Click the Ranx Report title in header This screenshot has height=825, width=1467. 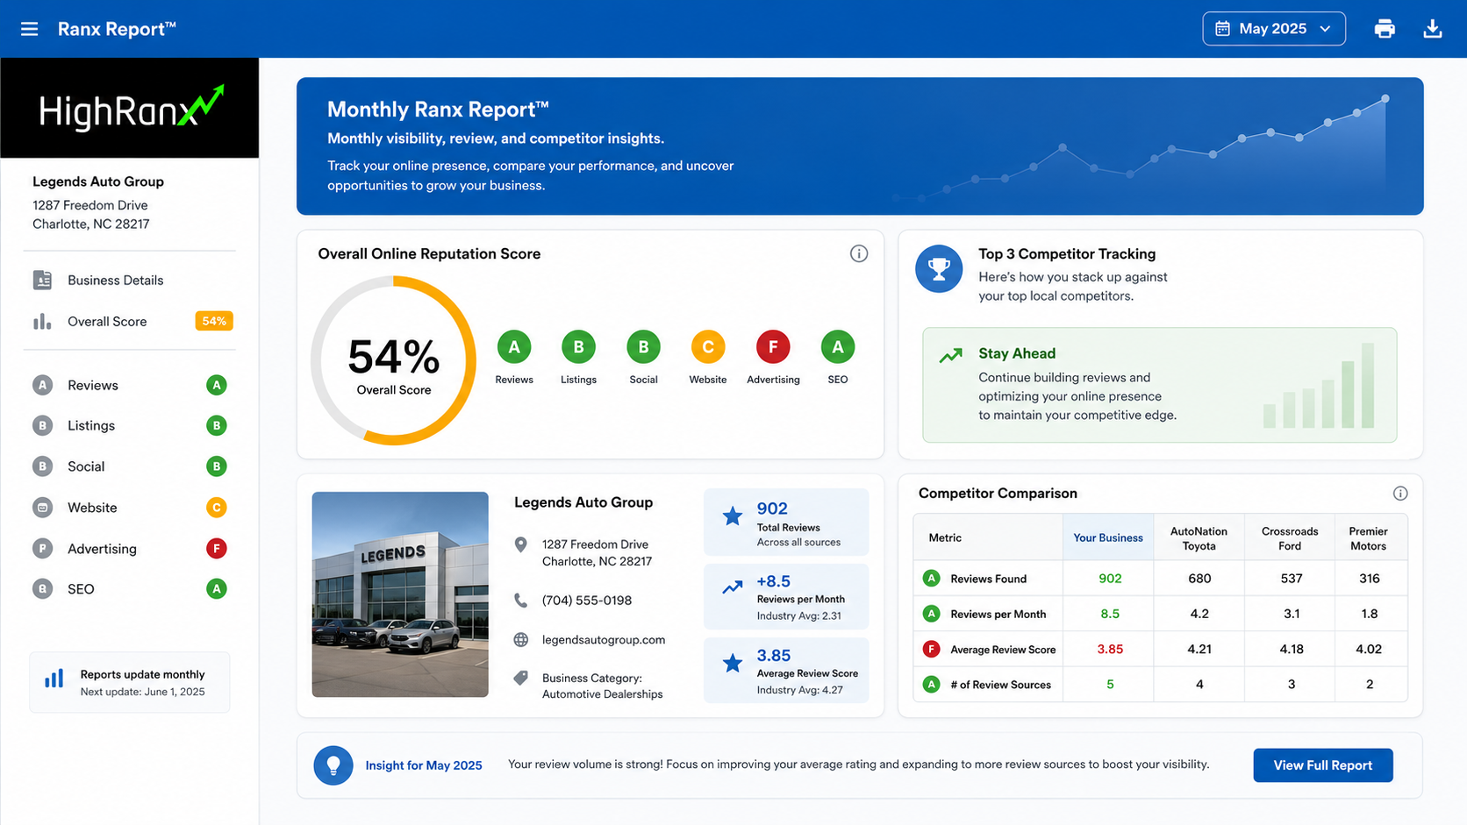[x=117, y=29]
